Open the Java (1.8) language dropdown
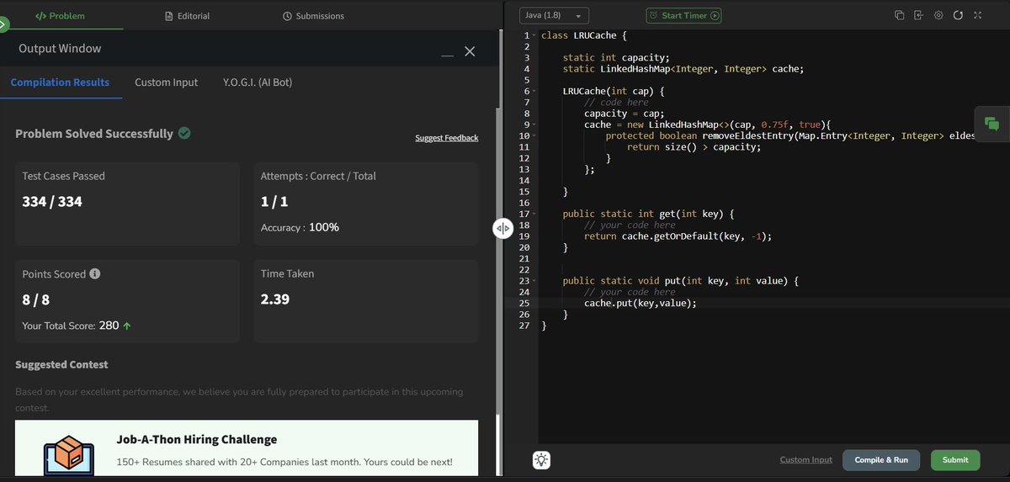Image resolution: width=1010 pixels, height=482 pixels. [x=554, y=15]
